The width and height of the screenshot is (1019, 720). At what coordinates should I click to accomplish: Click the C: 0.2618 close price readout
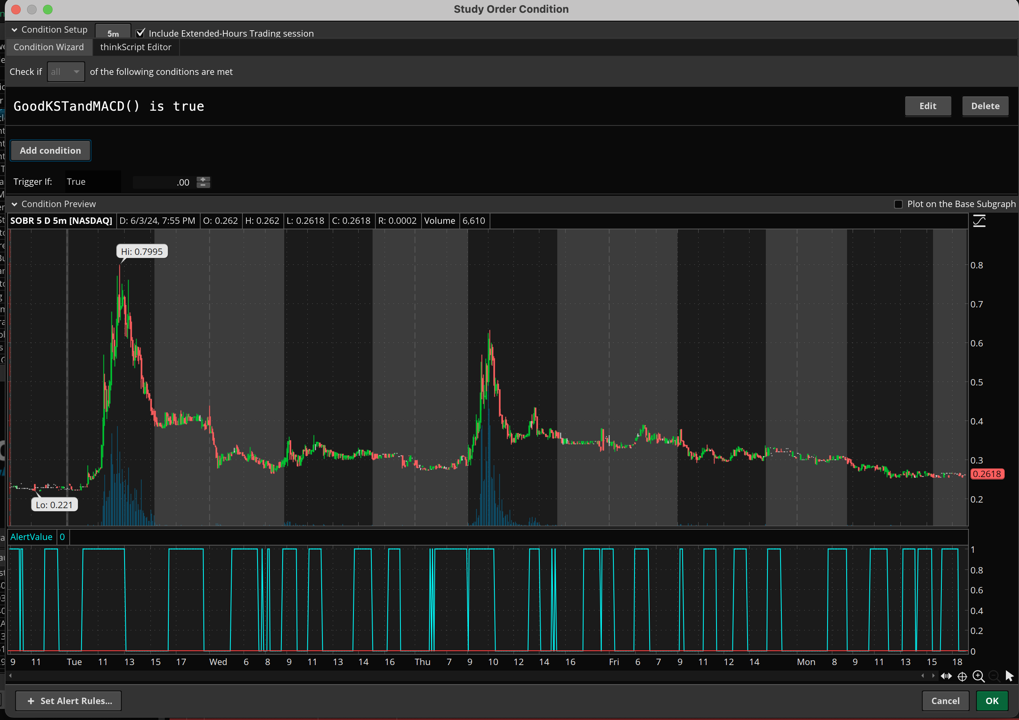(x=351, y=221)
